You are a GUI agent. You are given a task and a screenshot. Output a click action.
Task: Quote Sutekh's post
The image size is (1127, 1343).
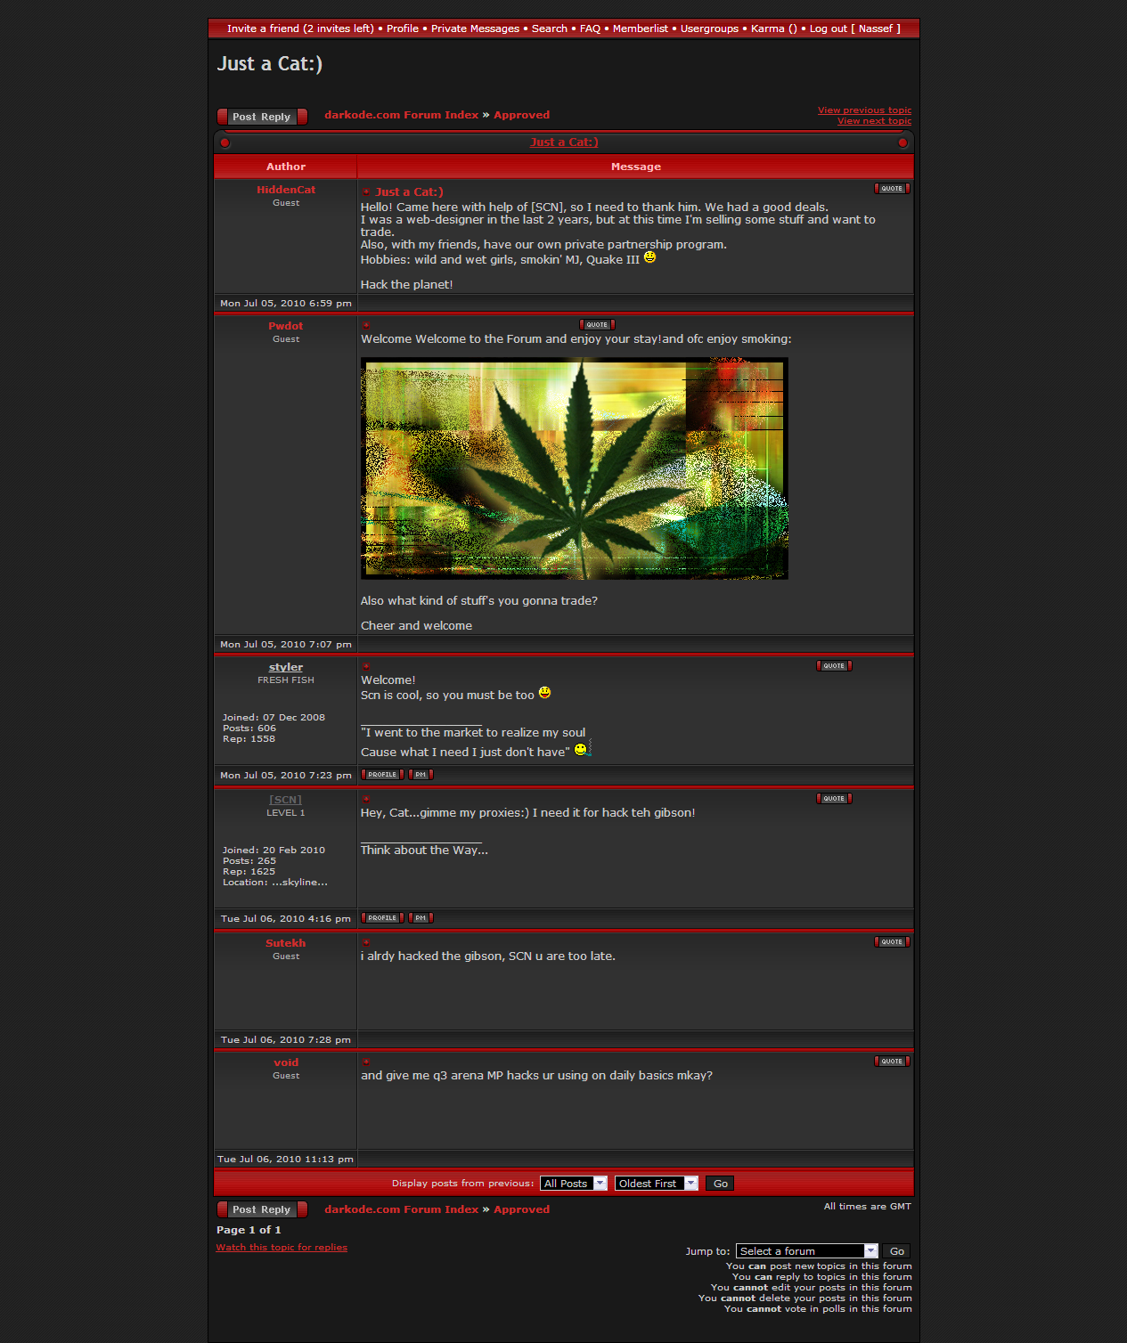[x=892, y=942]
